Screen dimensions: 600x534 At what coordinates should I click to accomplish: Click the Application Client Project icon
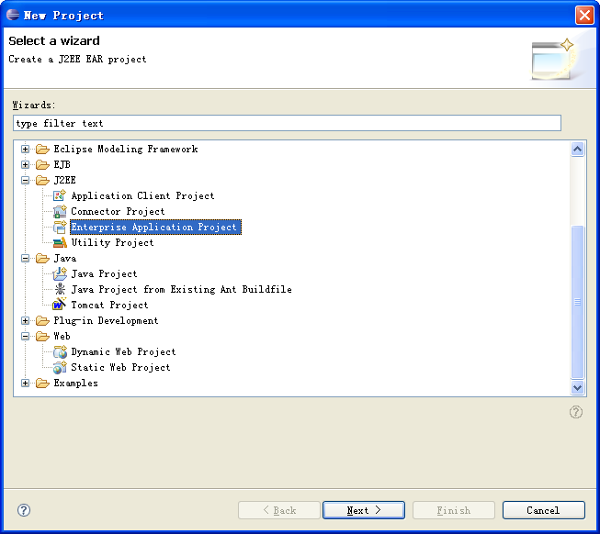tap(60, 195)
